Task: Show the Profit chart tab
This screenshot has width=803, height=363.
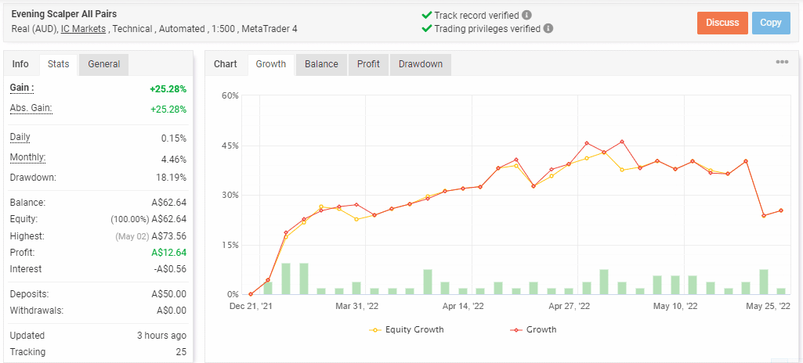Action: point(368,64)
